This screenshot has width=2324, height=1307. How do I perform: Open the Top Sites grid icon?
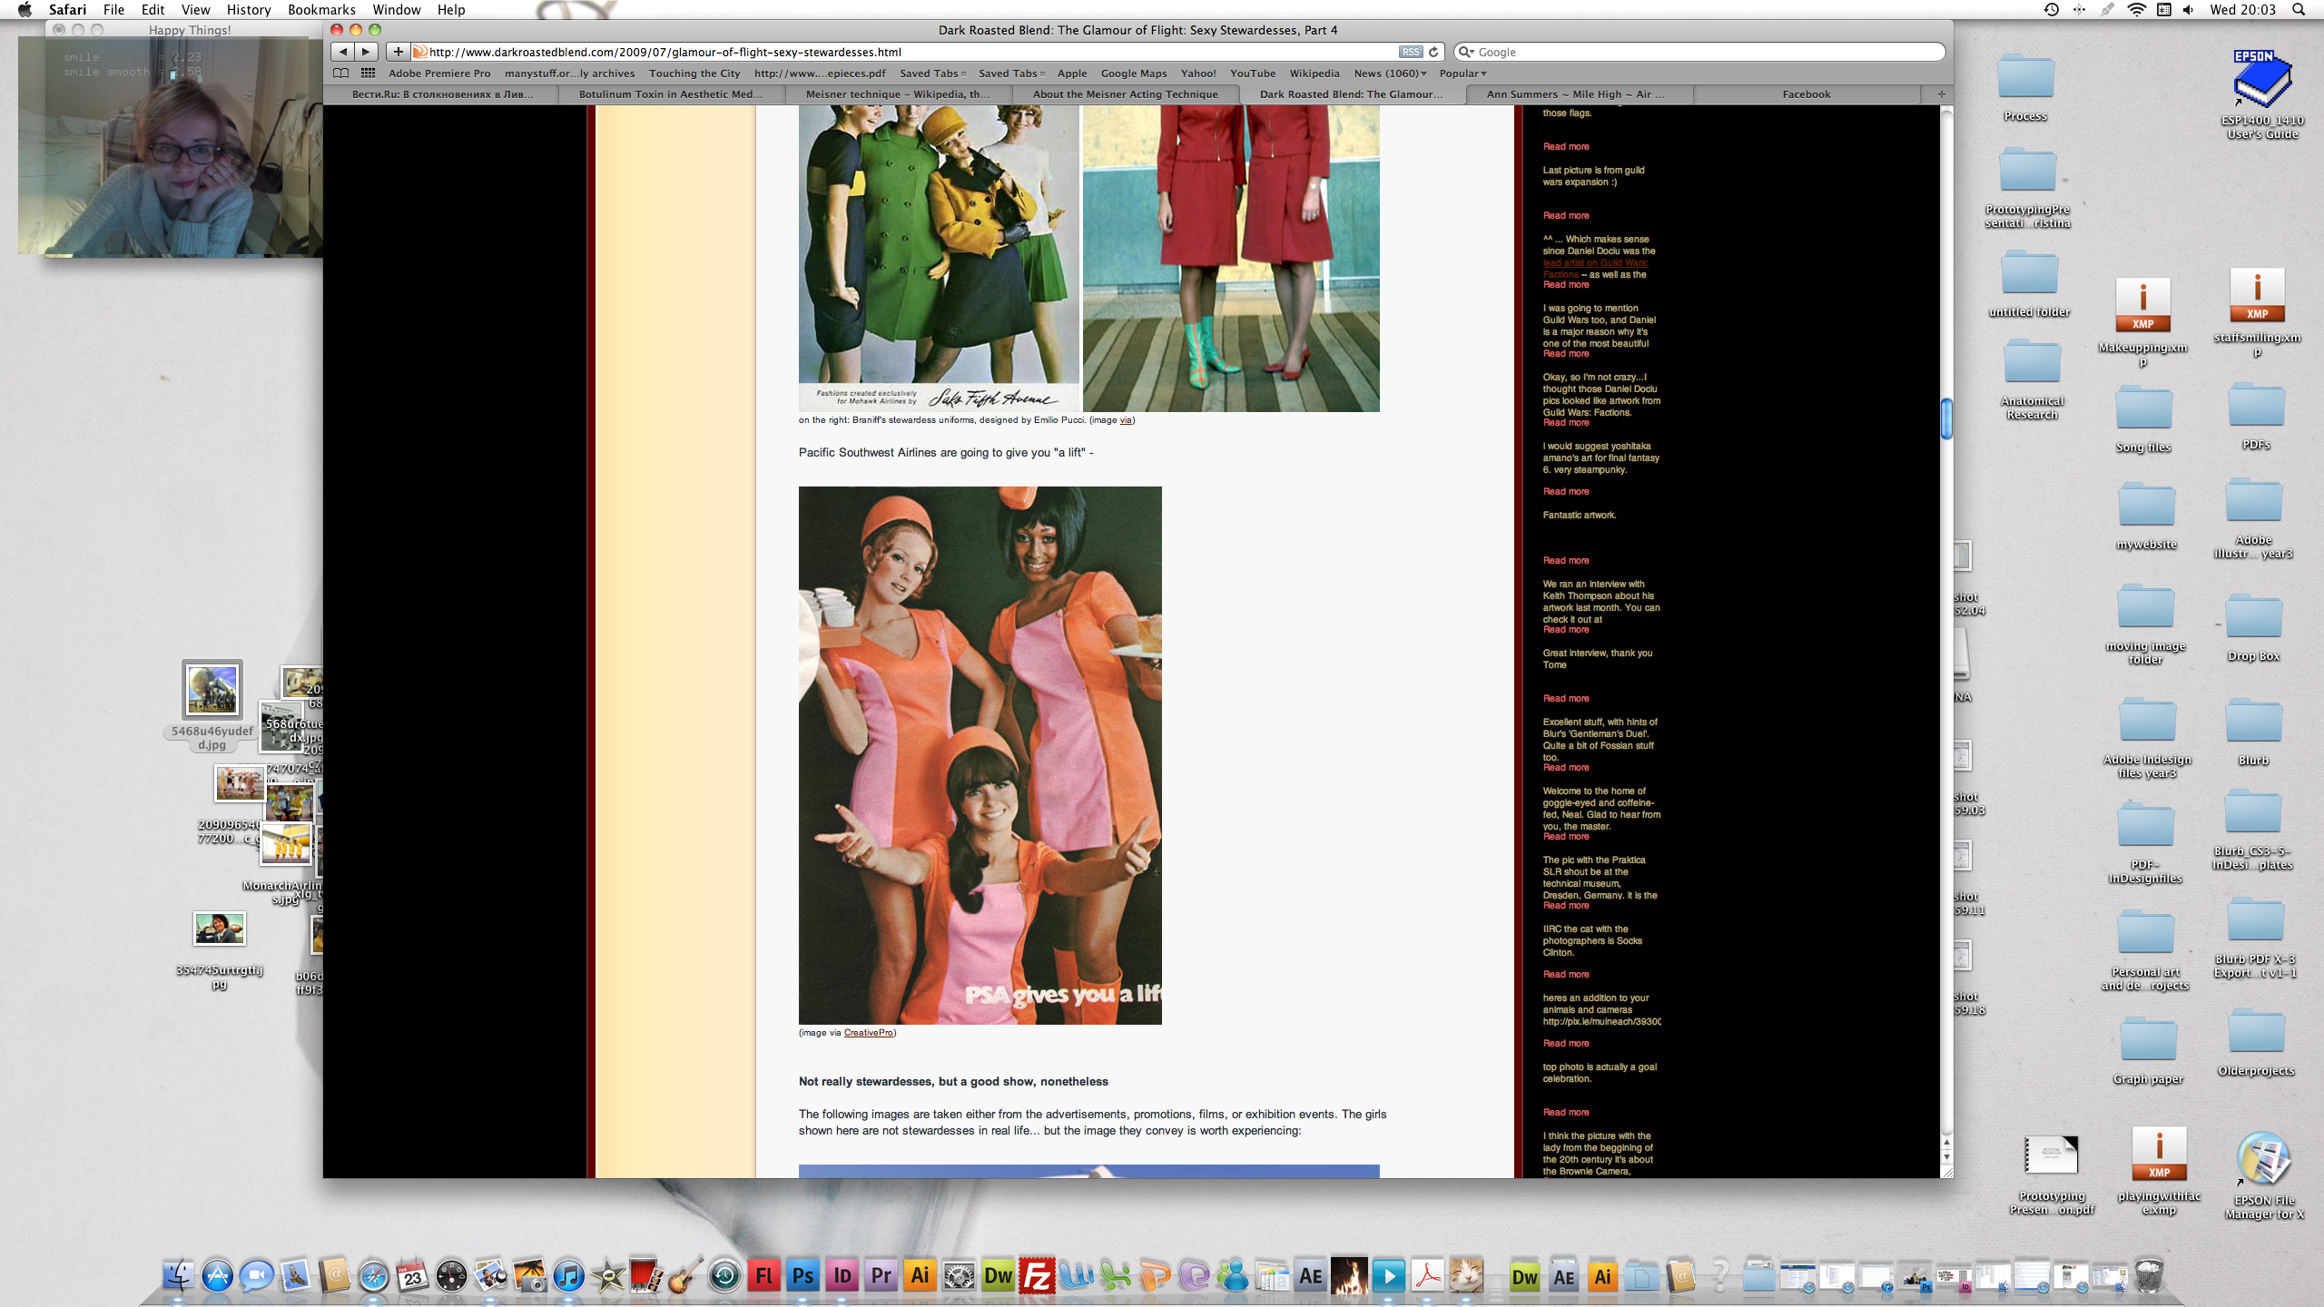tap(368, 74)
